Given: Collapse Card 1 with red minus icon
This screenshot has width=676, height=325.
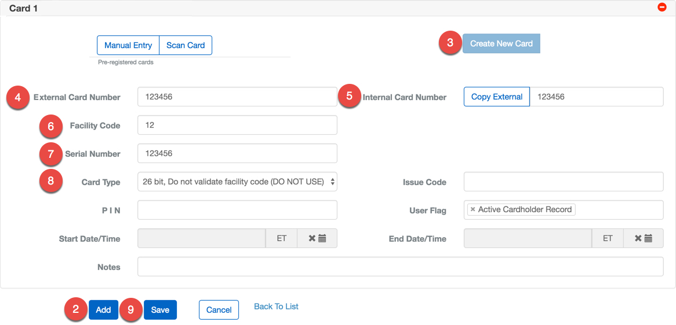Looking at the screenshot, I should click(662, 8).
